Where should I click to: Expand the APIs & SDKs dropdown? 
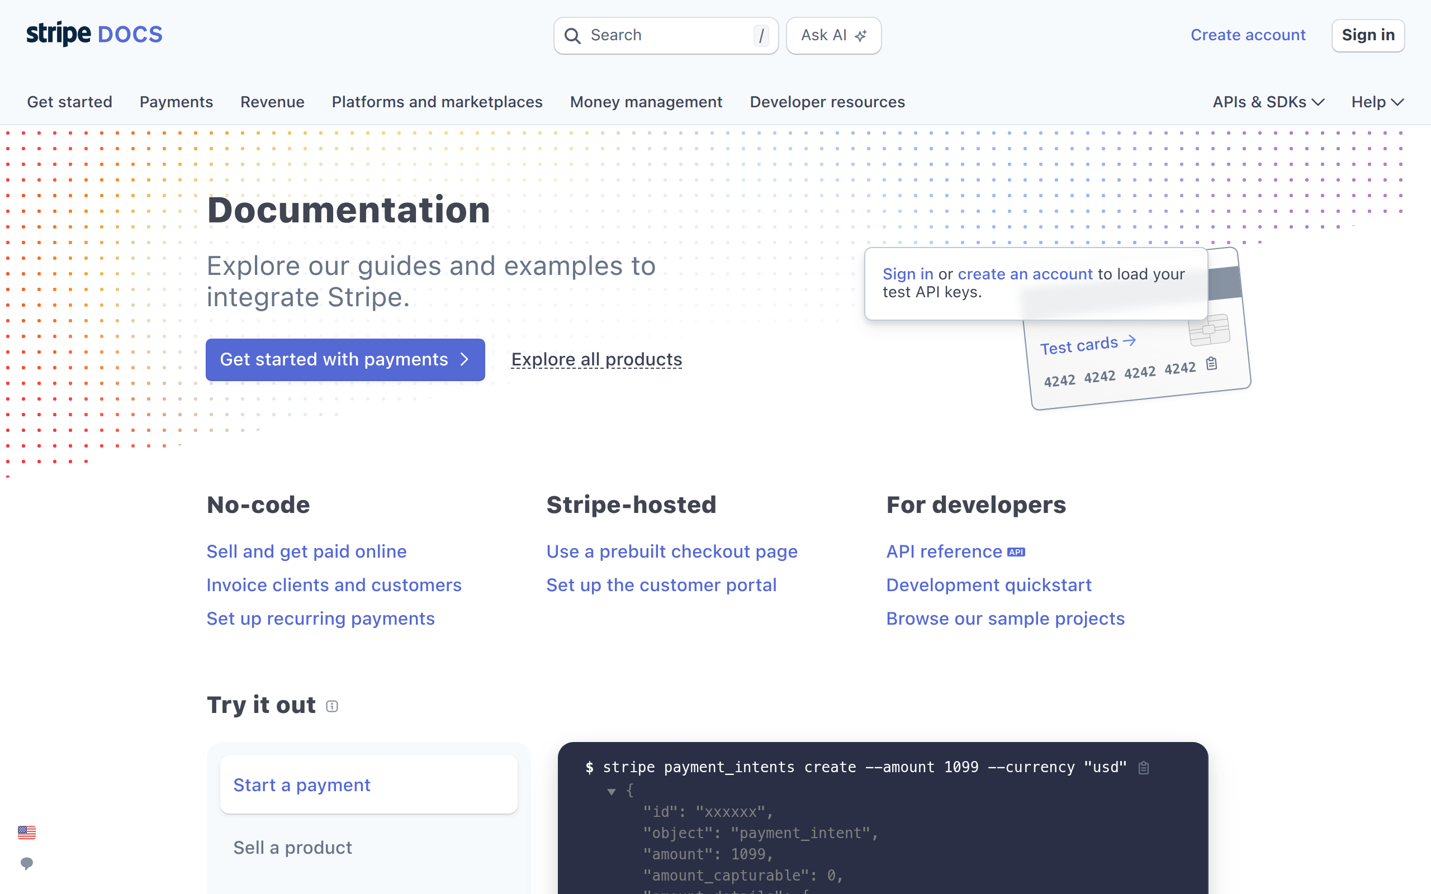pos(1268,102)
